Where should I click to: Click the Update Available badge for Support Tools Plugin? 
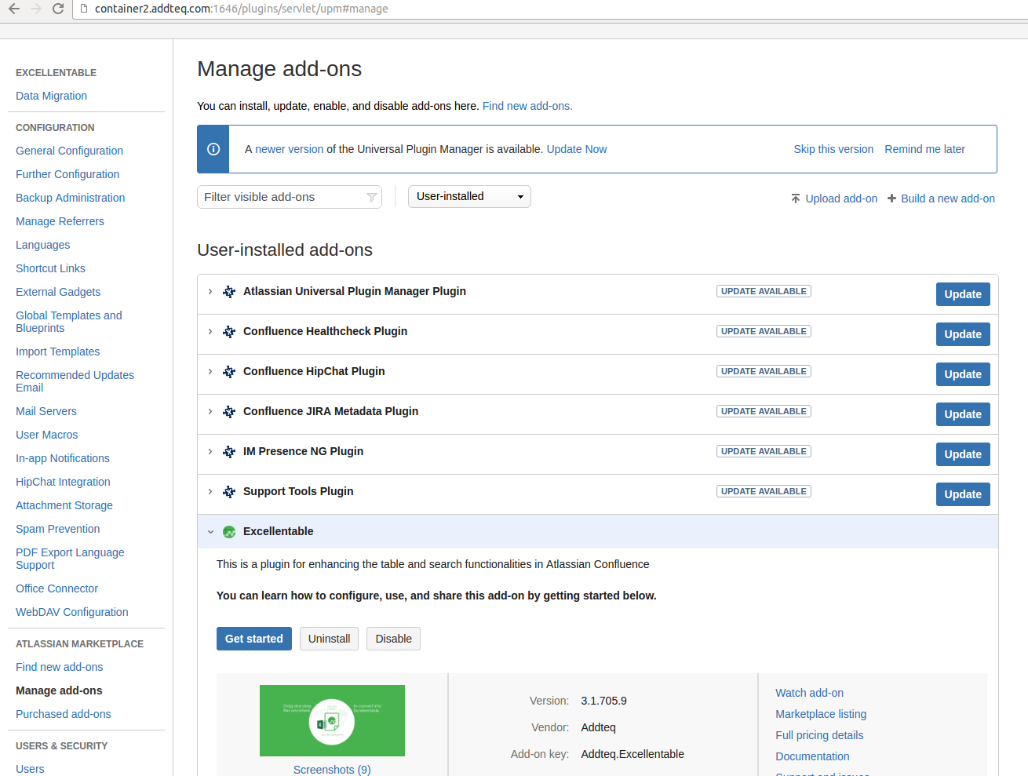click(764, 491)
